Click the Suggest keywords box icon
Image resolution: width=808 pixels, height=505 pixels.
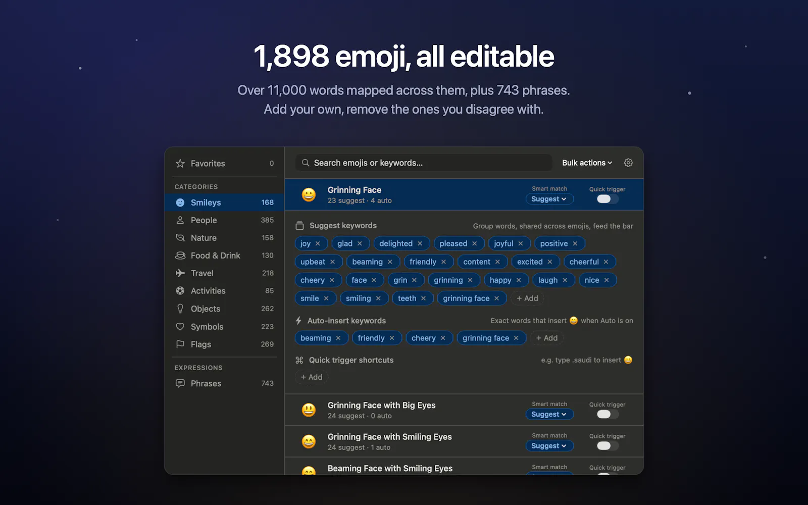[x=299, y=226]
